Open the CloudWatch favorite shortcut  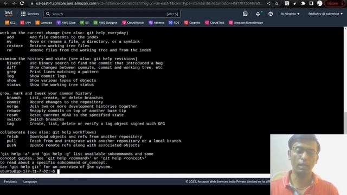coord(133,23)
